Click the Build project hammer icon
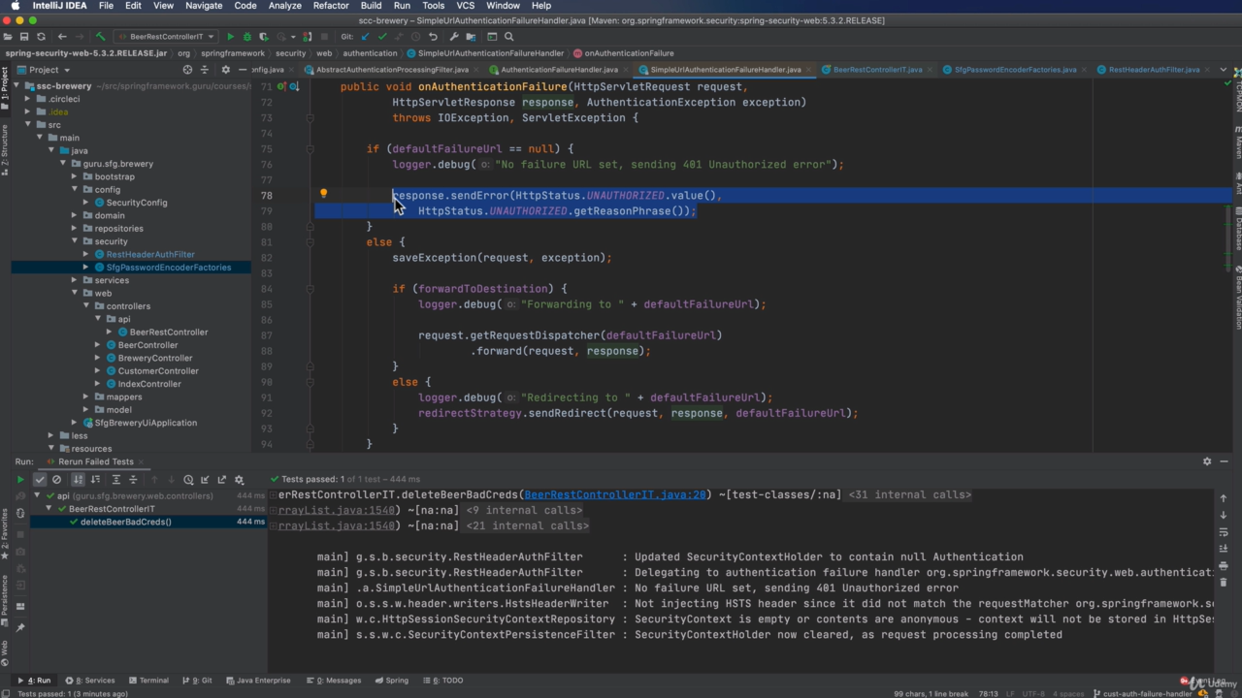The height and width of the screenshot is (698, 1242). click(100, 37)
